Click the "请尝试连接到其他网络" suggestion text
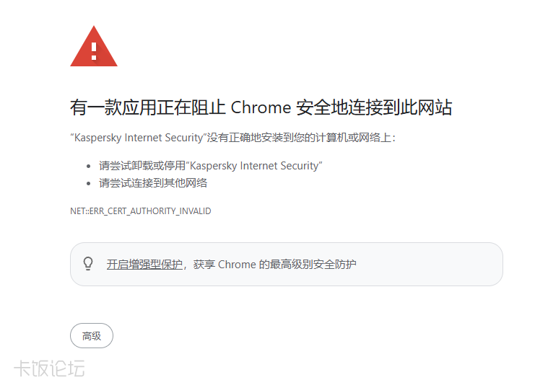Screen dimensions: 535x385 click(153, 183)
